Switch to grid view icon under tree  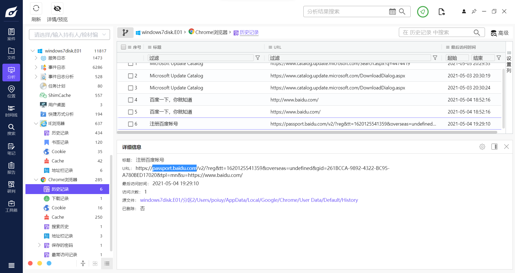pos(95,263)
